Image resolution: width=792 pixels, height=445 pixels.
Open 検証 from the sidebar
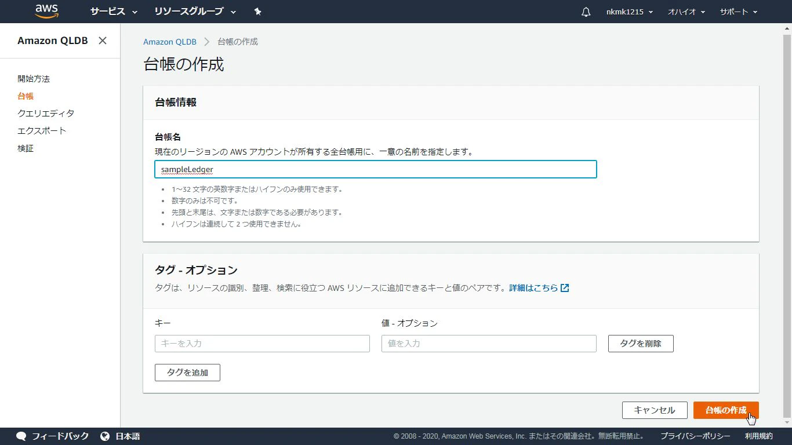pos(26,148)
